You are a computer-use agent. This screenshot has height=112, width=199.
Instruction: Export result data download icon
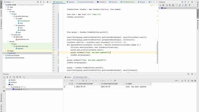point(182,81)
